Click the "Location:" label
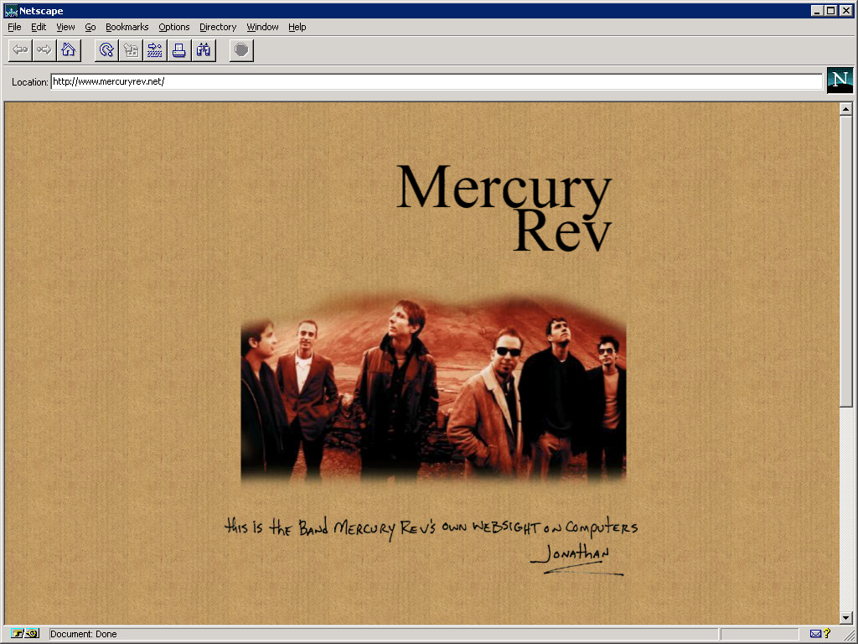 click(x=29, y=81)
